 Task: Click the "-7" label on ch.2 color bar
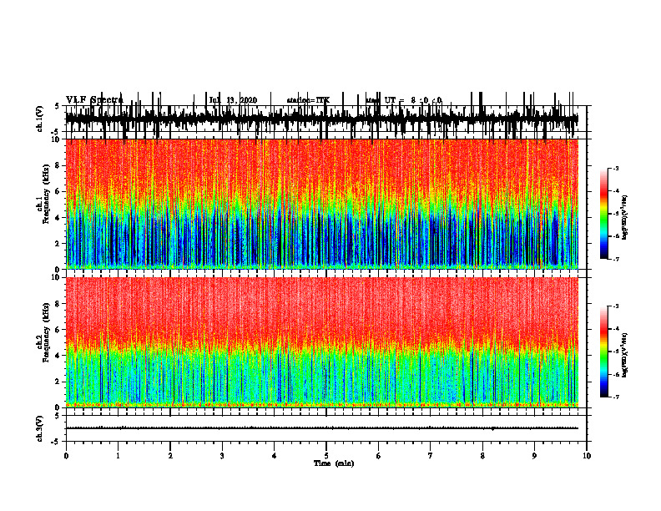(x=615, y=397)
